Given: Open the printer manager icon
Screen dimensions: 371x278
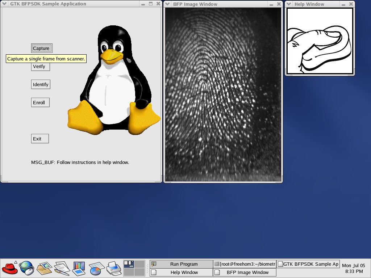Looking at the screenshot, I should click(x=113, y=268).
